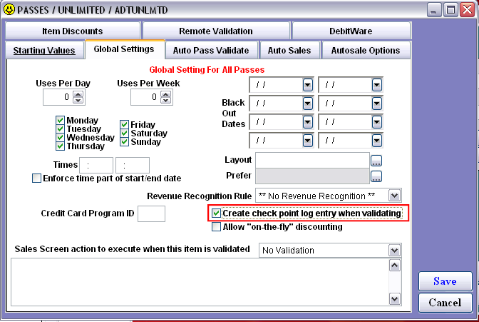Click the Credit Card Program ID field
The height and width of the screenshot is (322, 479).
152,213
